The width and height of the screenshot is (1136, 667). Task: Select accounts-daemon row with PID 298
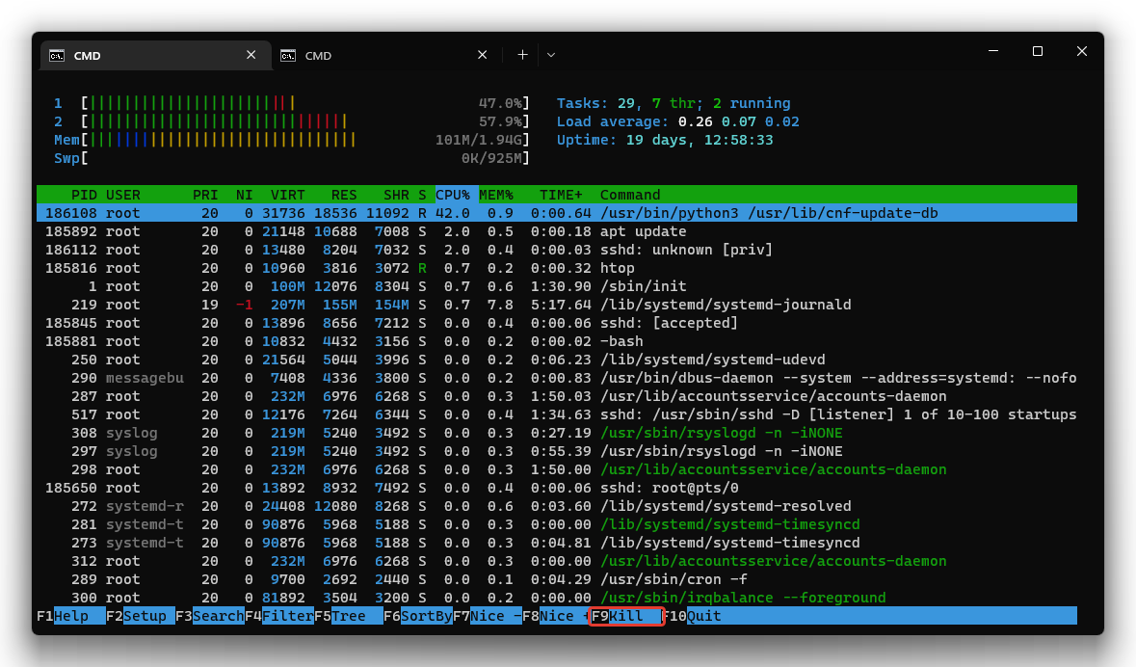point(556,469)
